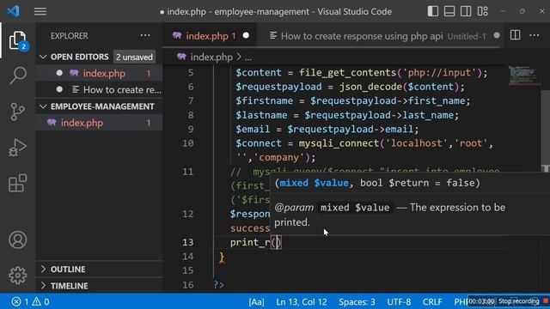Click the closing ?> tag on line 16
Screen dimensions: 550x309
click(x=219, y=285)
